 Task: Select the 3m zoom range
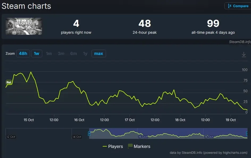[x=61, y=53]
